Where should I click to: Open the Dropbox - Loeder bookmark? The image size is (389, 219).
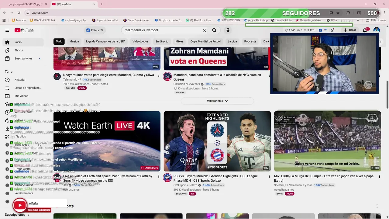(x=168, y=20)
